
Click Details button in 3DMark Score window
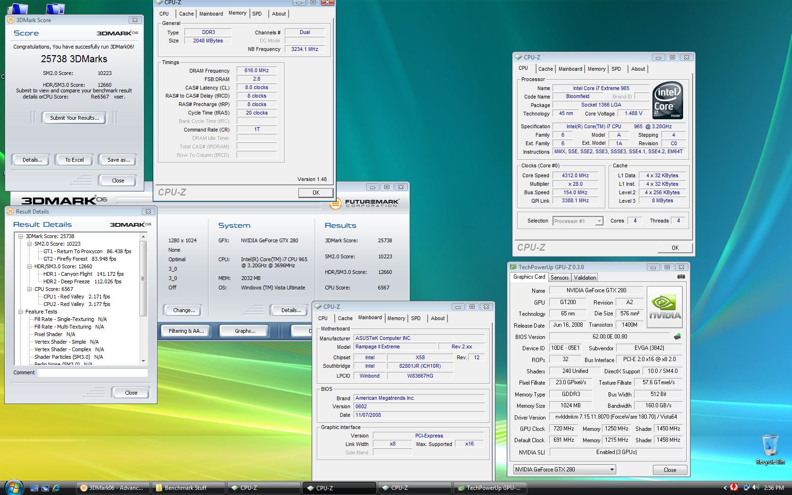tap(32, 160)
